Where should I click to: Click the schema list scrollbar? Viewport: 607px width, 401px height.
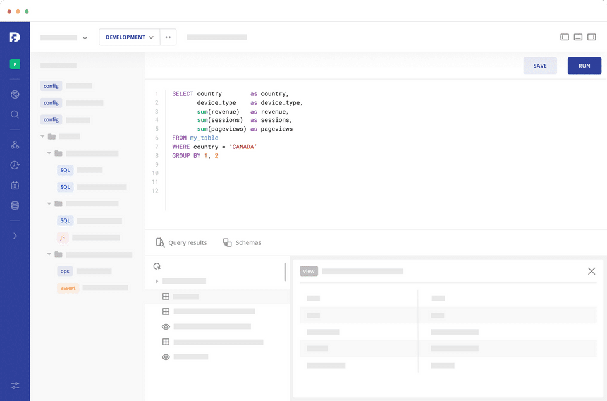click(x=285, y=272)
